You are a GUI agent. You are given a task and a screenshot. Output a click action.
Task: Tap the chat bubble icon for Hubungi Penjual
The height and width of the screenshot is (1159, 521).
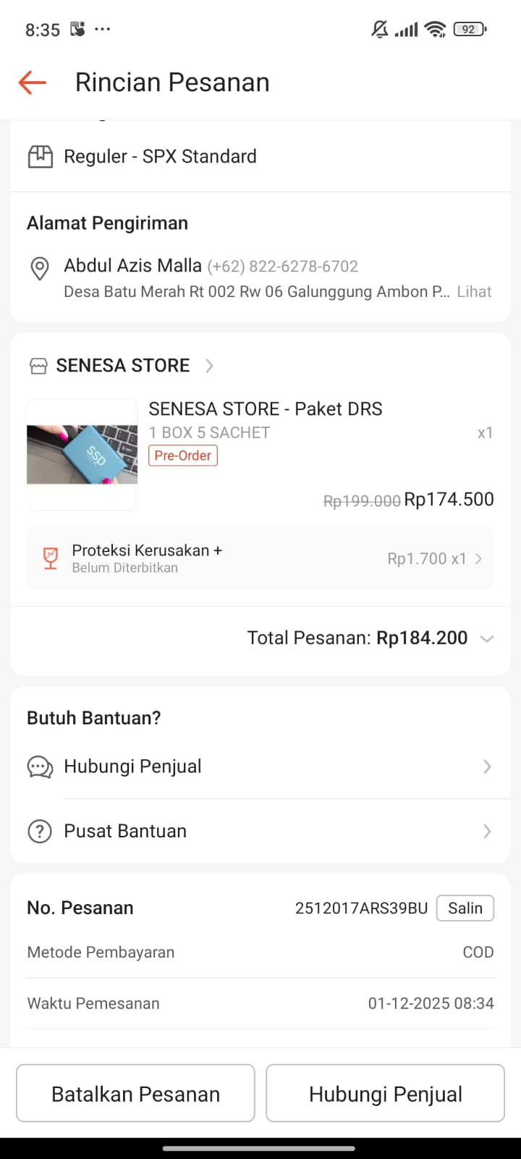coord(40,767)
